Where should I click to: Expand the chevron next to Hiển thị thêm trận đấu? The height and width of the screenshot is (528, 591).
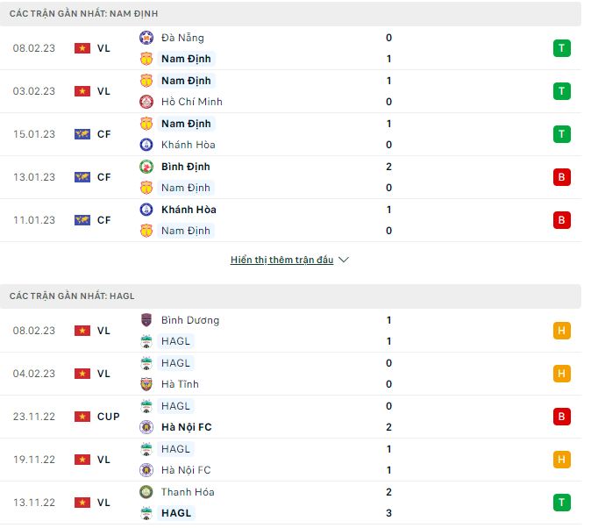click(344, 260)
